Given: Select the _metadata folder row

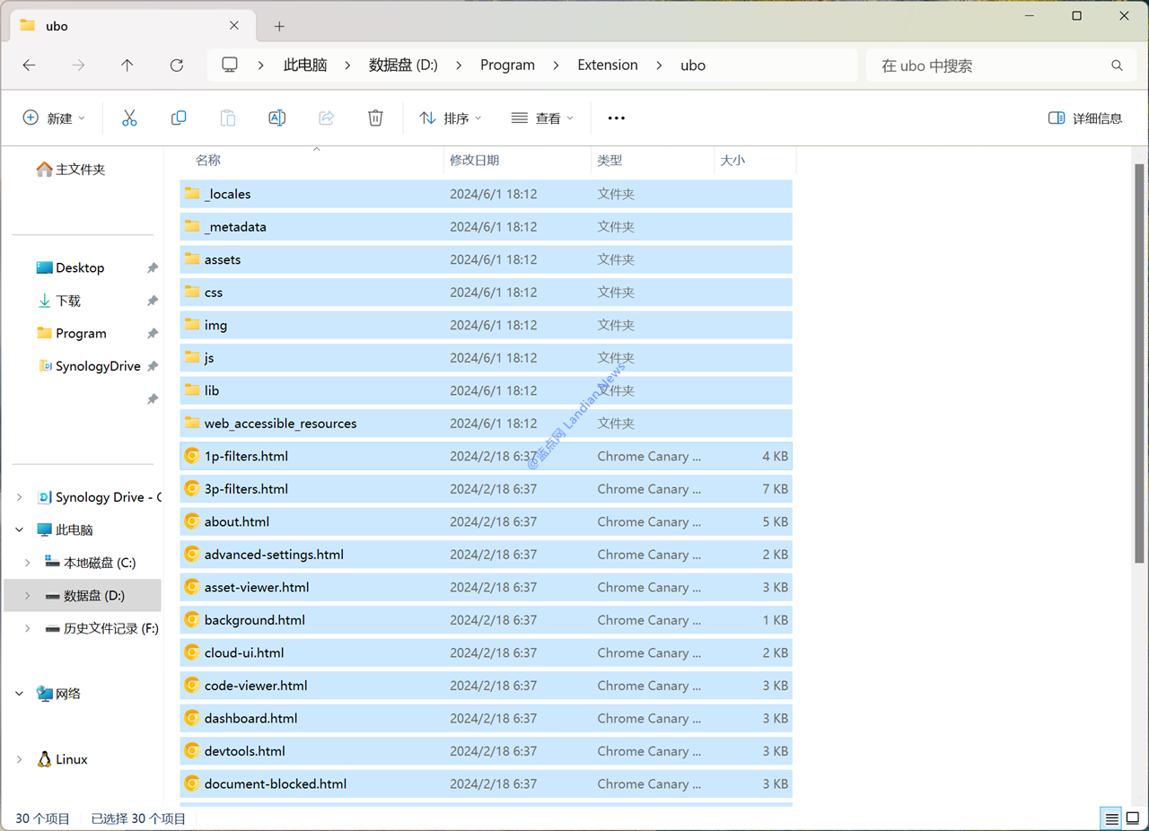Looking at the screenshot, I should (x=486, y=227).
